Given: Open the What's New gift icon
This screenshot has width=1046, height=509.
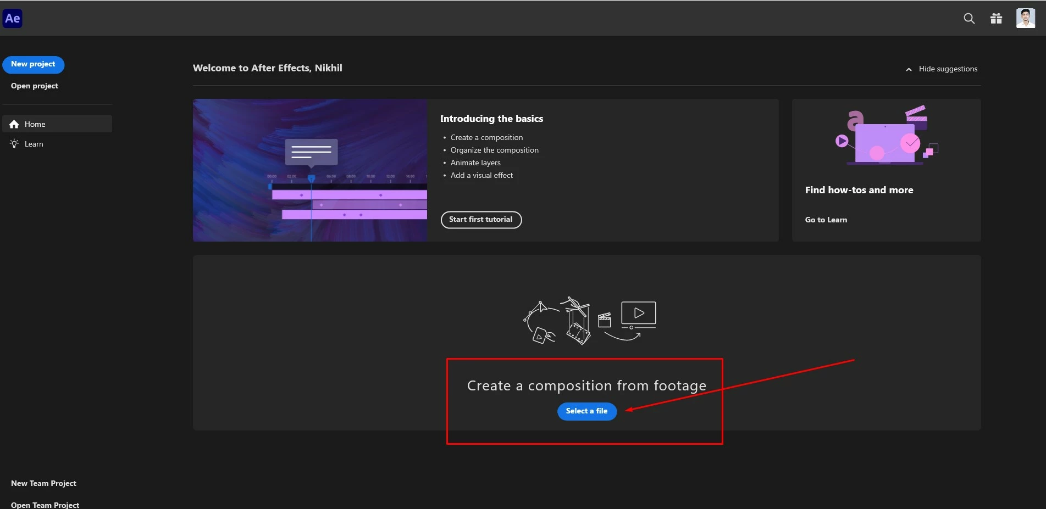Looking at the screenshot, I should 996,19.
